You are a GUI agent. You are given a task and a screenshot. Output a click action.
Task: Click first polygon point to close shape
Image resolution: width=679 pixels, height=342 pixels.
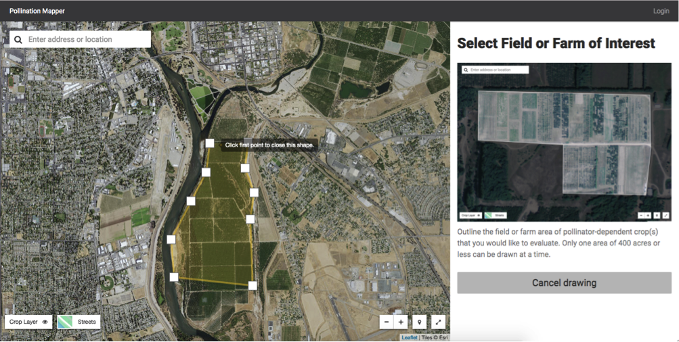click(x=210, y=143)
